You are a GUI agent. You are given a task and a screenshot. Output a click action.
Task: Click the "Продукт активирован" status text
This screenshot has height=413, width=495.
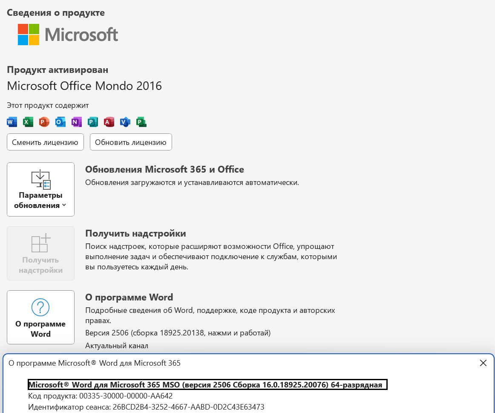[58, 70]
